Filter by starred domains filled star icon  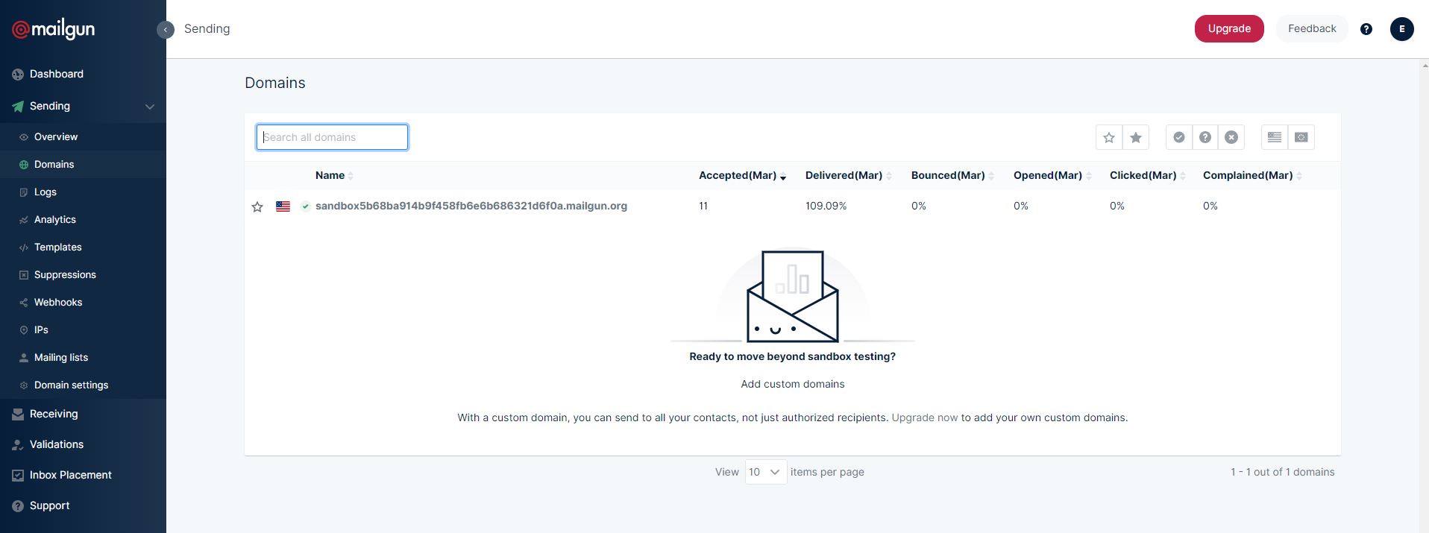click(x=1136, y=137)
